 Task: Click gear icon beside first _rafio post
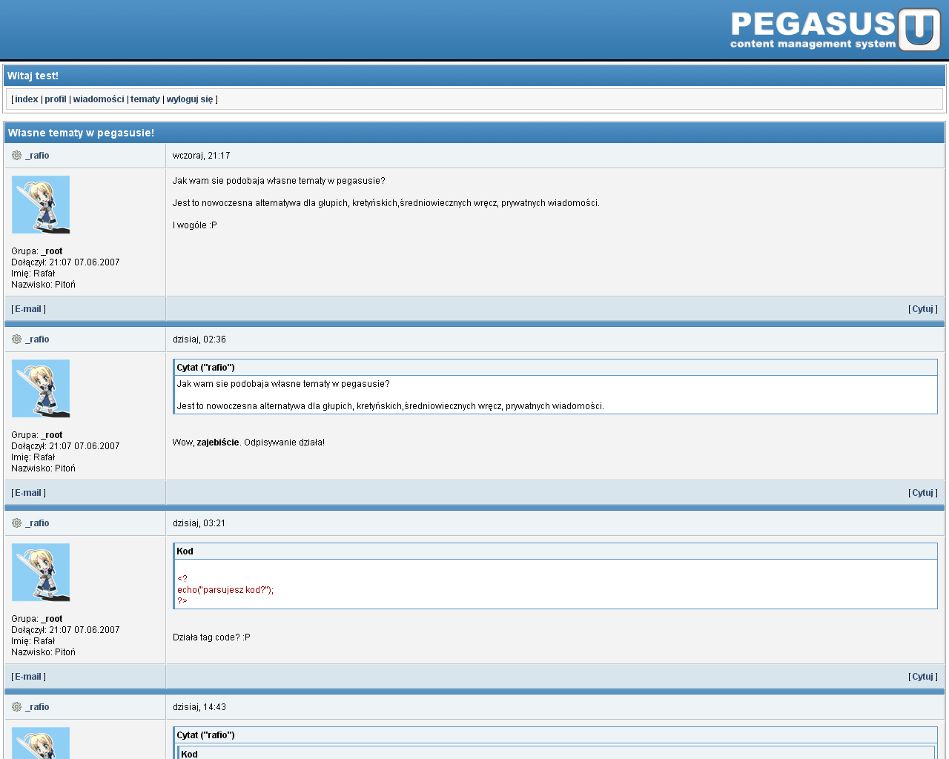point(16,156)
